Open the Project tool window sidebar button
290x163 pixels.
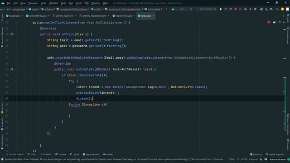tap(2, 18)
